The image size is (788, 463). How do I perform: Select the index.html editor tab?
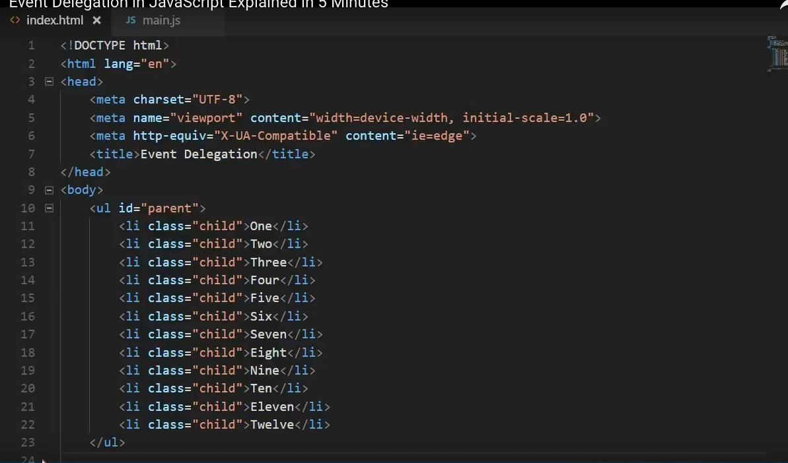(x=55, y=20)
